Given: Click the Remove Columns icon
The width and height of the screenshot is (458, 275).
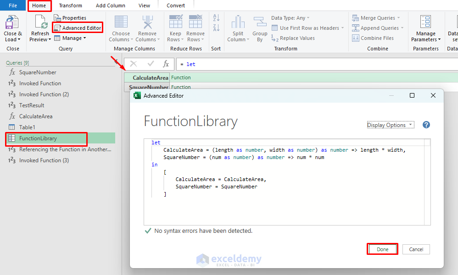Looking at the screenshot, I should tap(147, 22).
